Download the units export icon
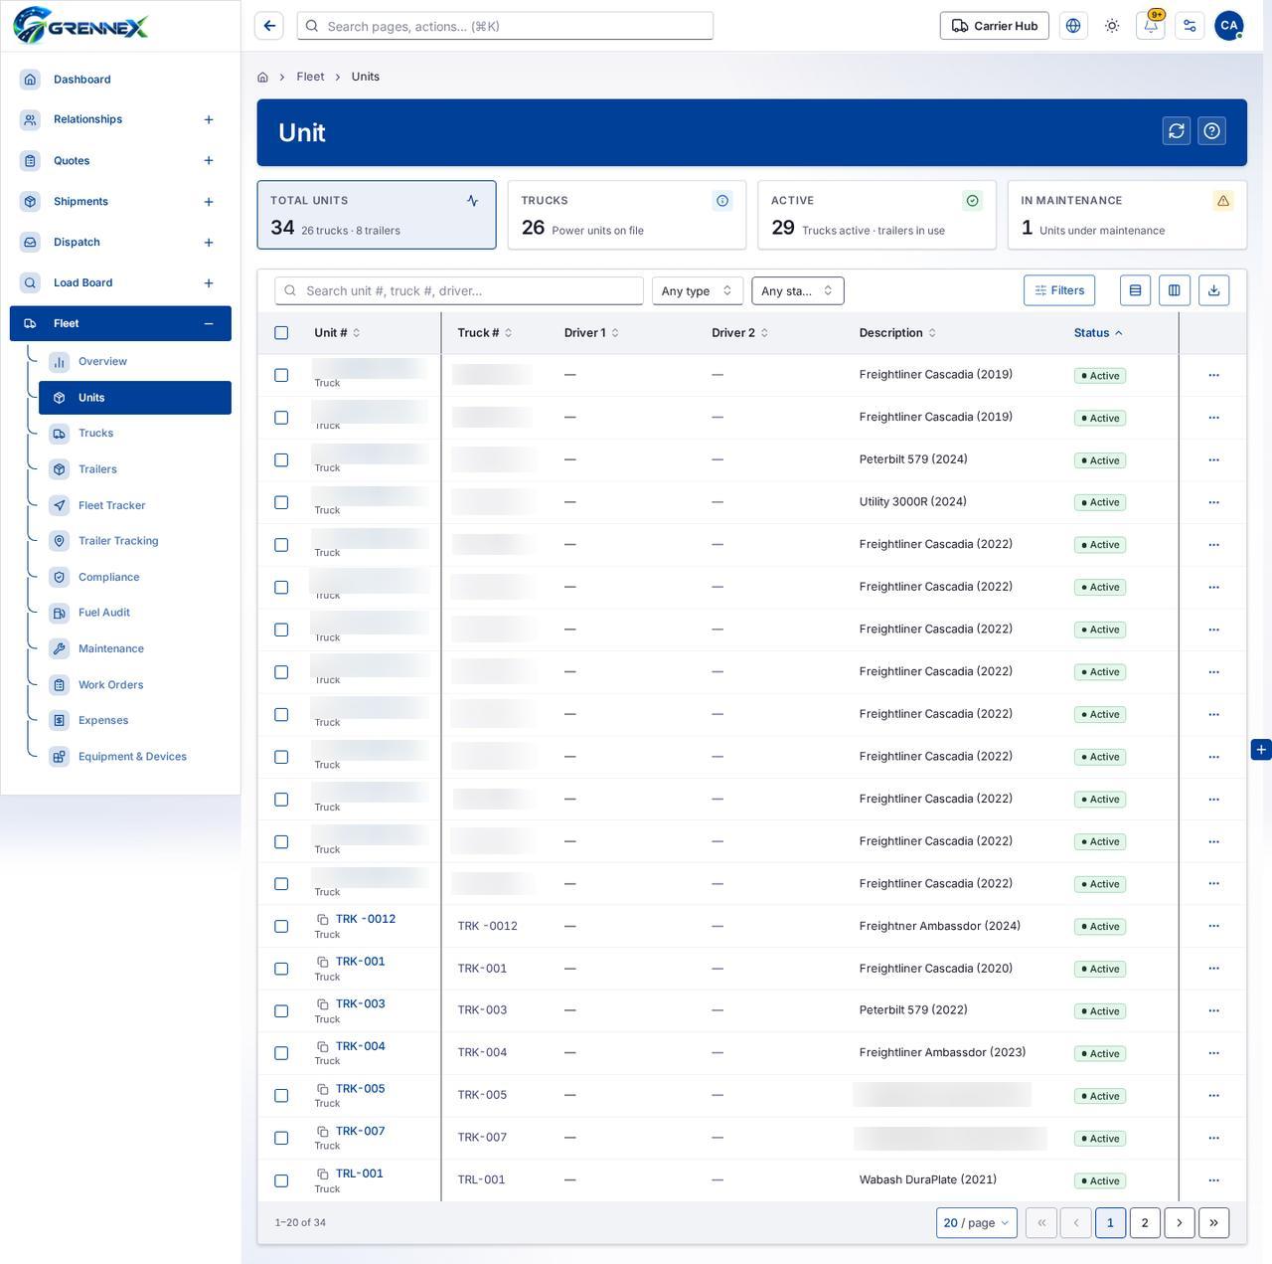This screenshot has height=1264, width=1272. [x=1213, y=290]
